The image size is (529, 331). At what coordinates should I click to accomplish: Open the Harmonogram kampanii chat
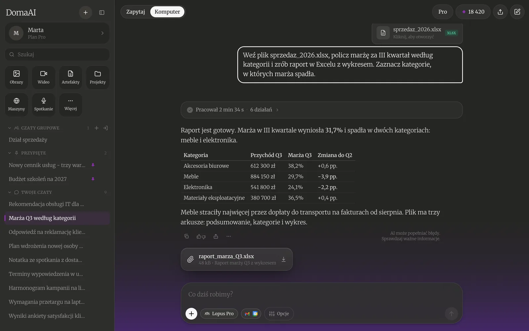click(57, 288)
